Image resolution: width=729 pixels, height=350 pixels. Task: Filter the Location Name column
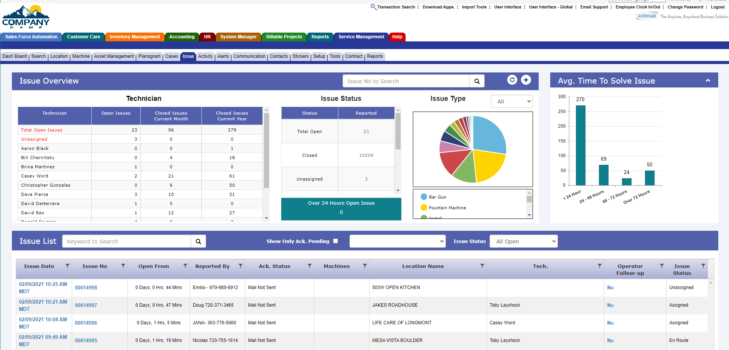click(x=482, y=266)
